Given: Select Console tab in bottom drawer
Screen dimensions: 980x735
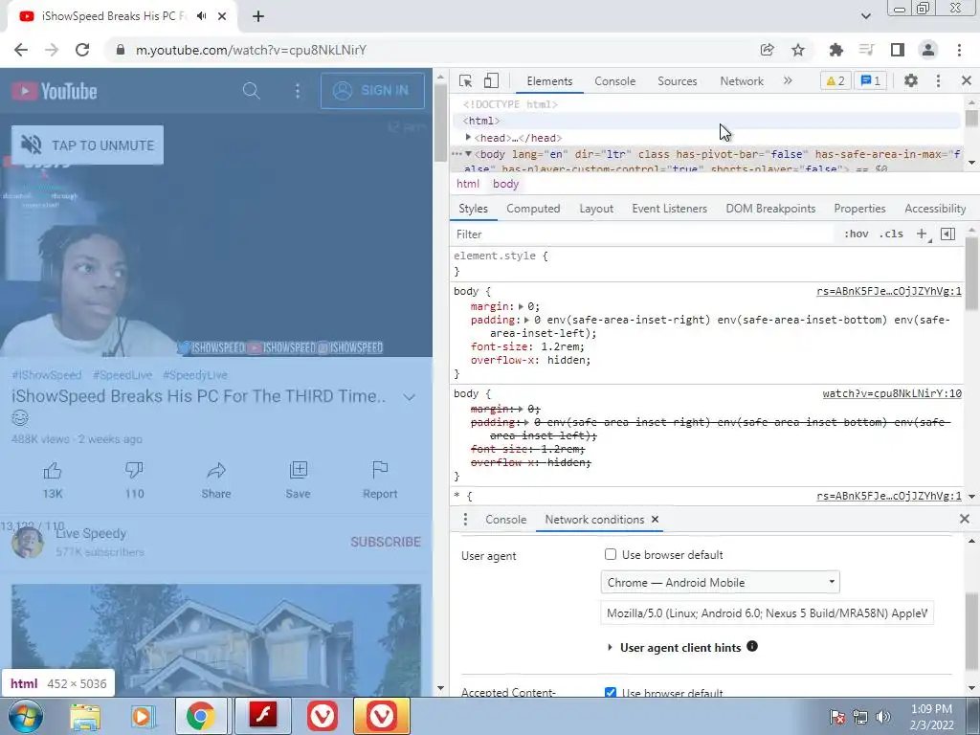Looking at the screenshot, I should pyautogui.click(x=505, y=520).
